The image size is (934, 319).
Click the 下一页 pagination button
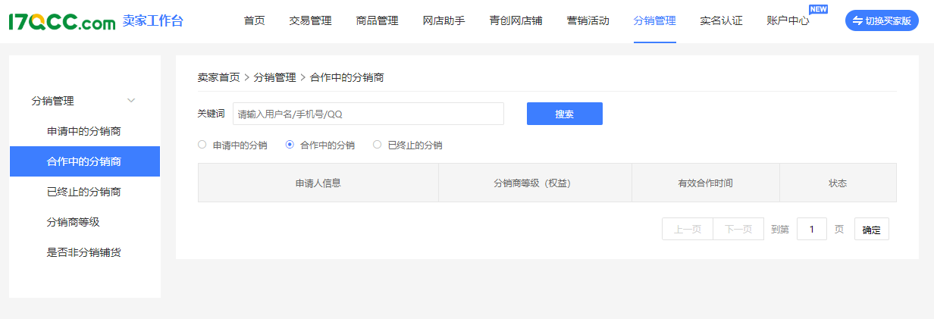[738, 230]
